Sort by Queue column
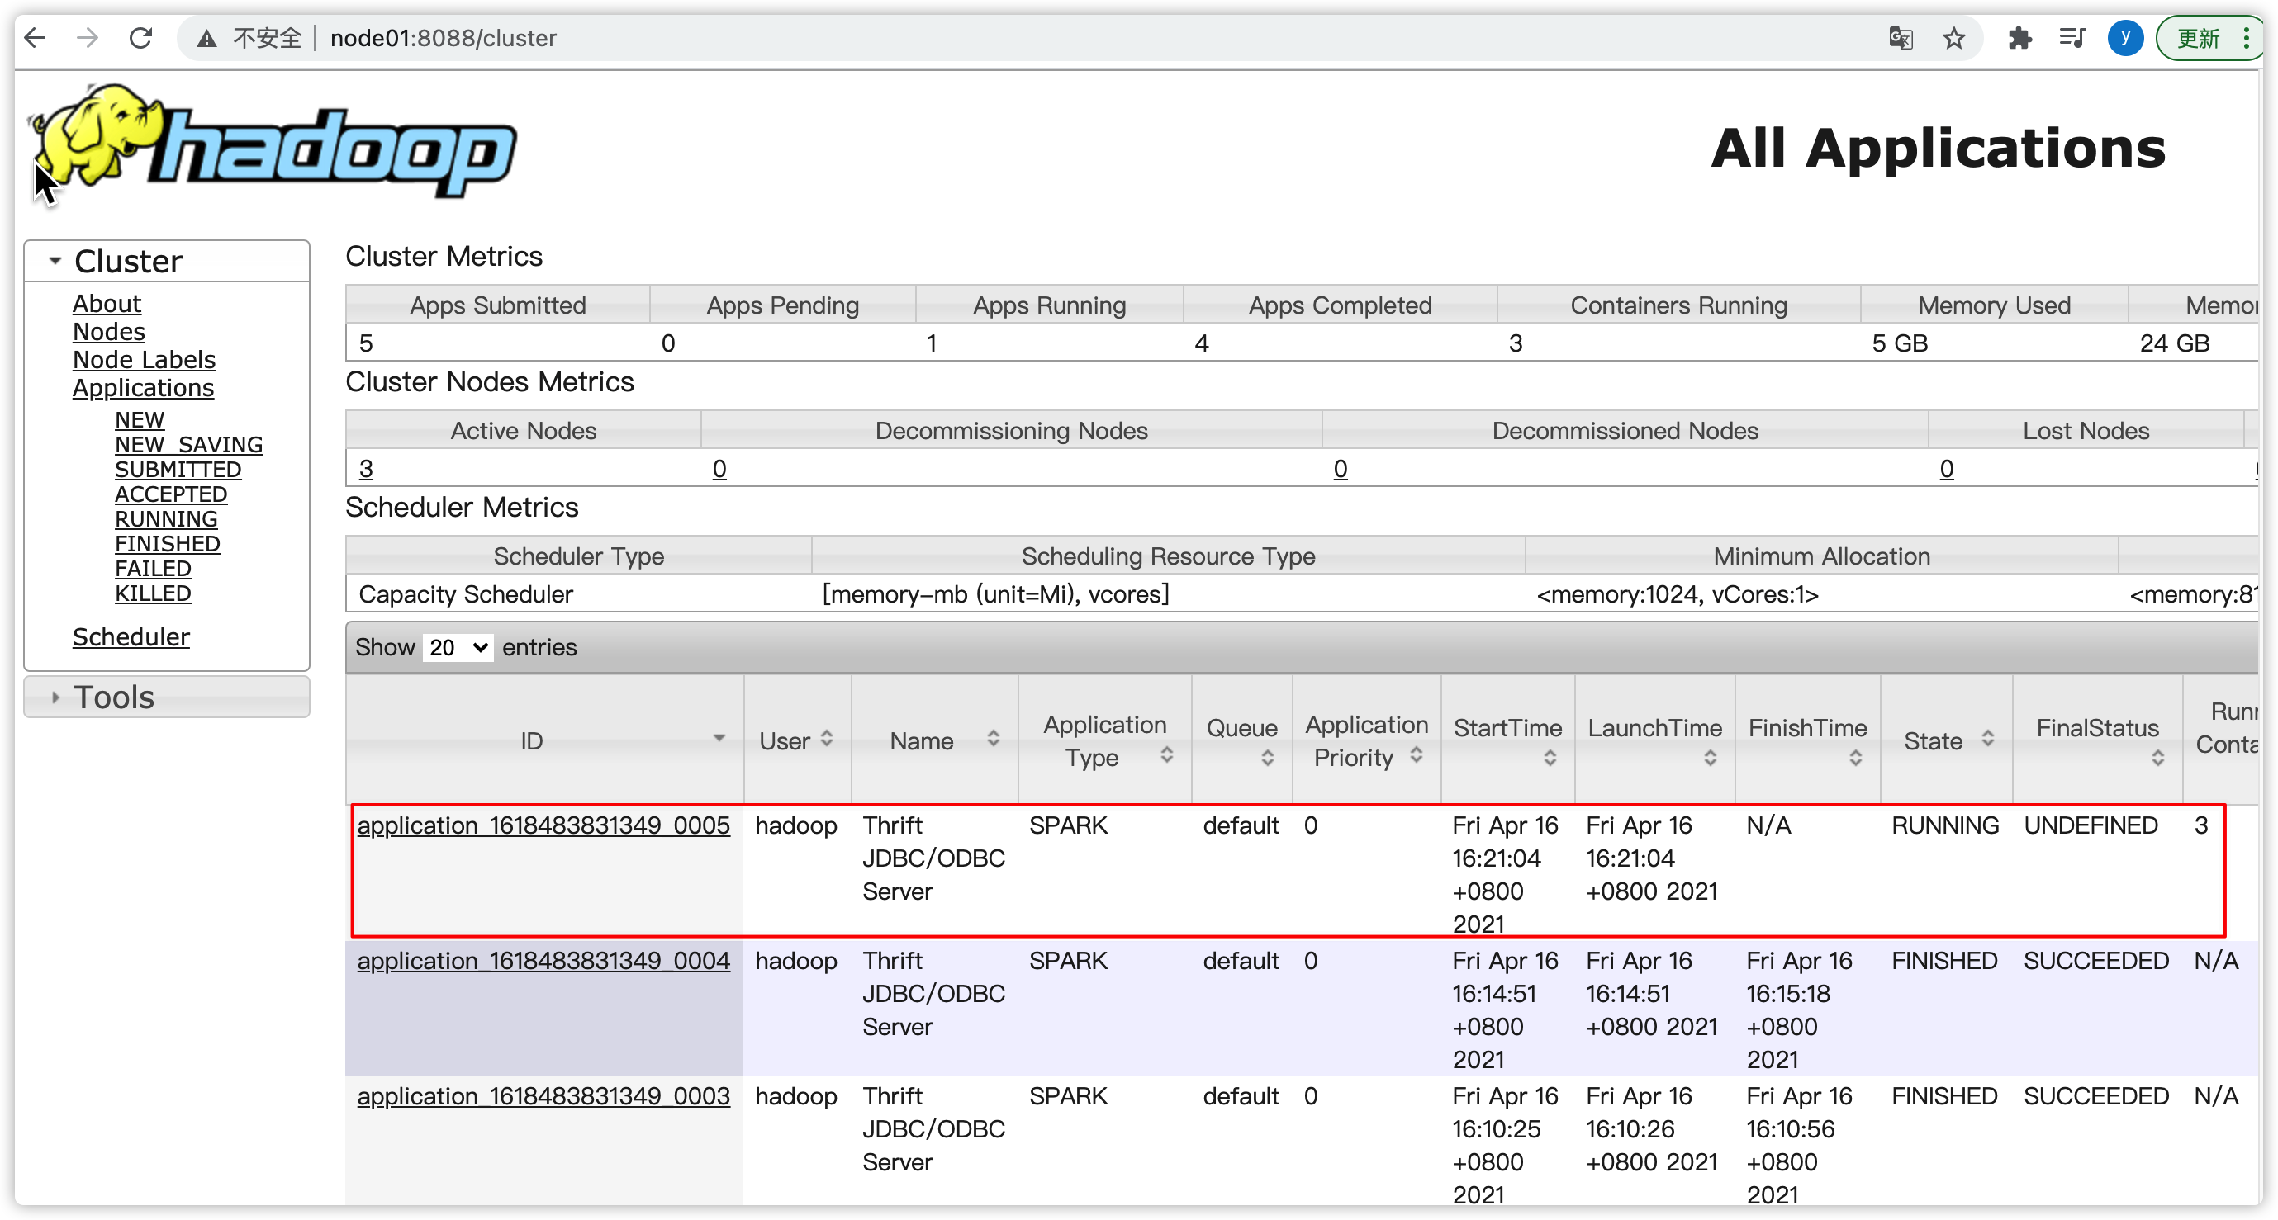 click(1241, 740)
